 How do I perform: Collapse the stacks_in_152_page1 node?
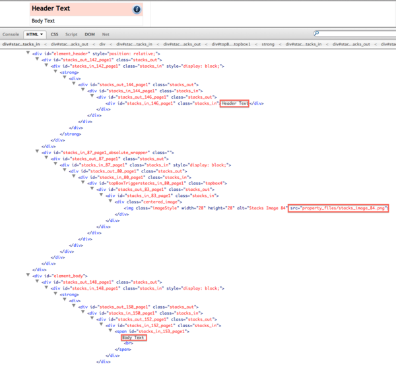point(101,325)
